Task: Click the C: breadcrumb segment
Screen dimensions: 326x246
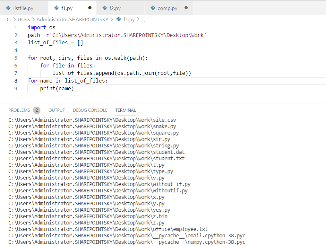Action: click(x=9, y=20)
